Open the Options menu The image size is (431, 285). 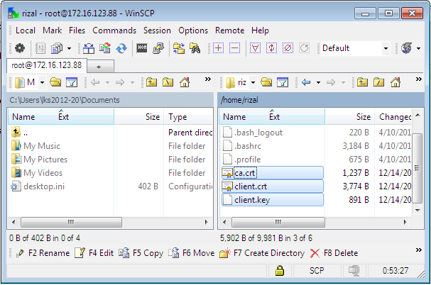[x=193, y=30]
